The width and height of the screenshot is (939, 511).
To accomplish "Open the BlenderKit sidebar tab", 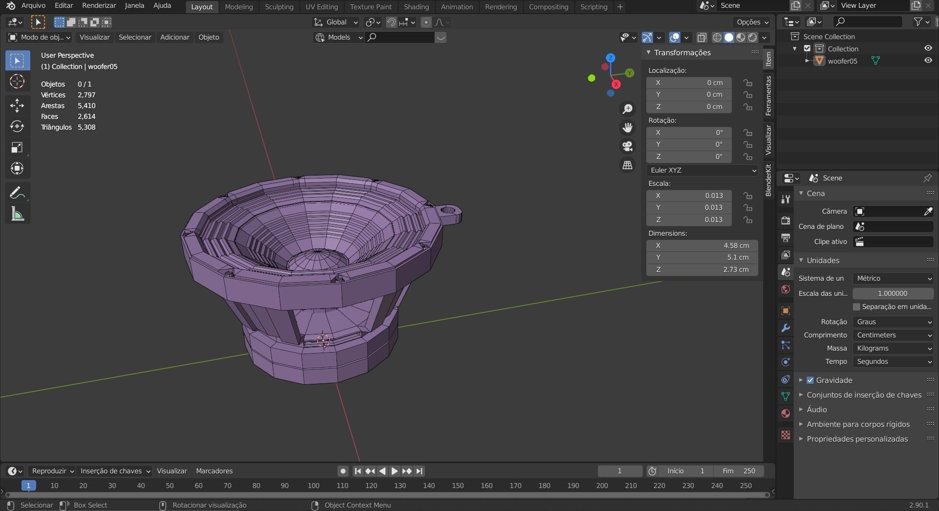I will click(768, 180).
